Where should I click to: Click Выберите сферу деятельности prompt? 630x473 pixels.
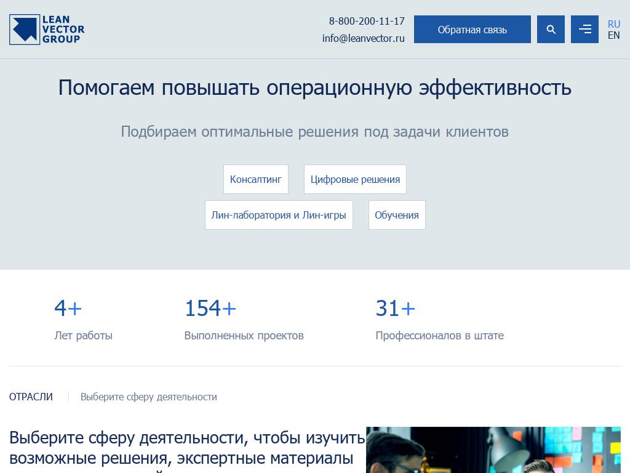pos(148,397)
